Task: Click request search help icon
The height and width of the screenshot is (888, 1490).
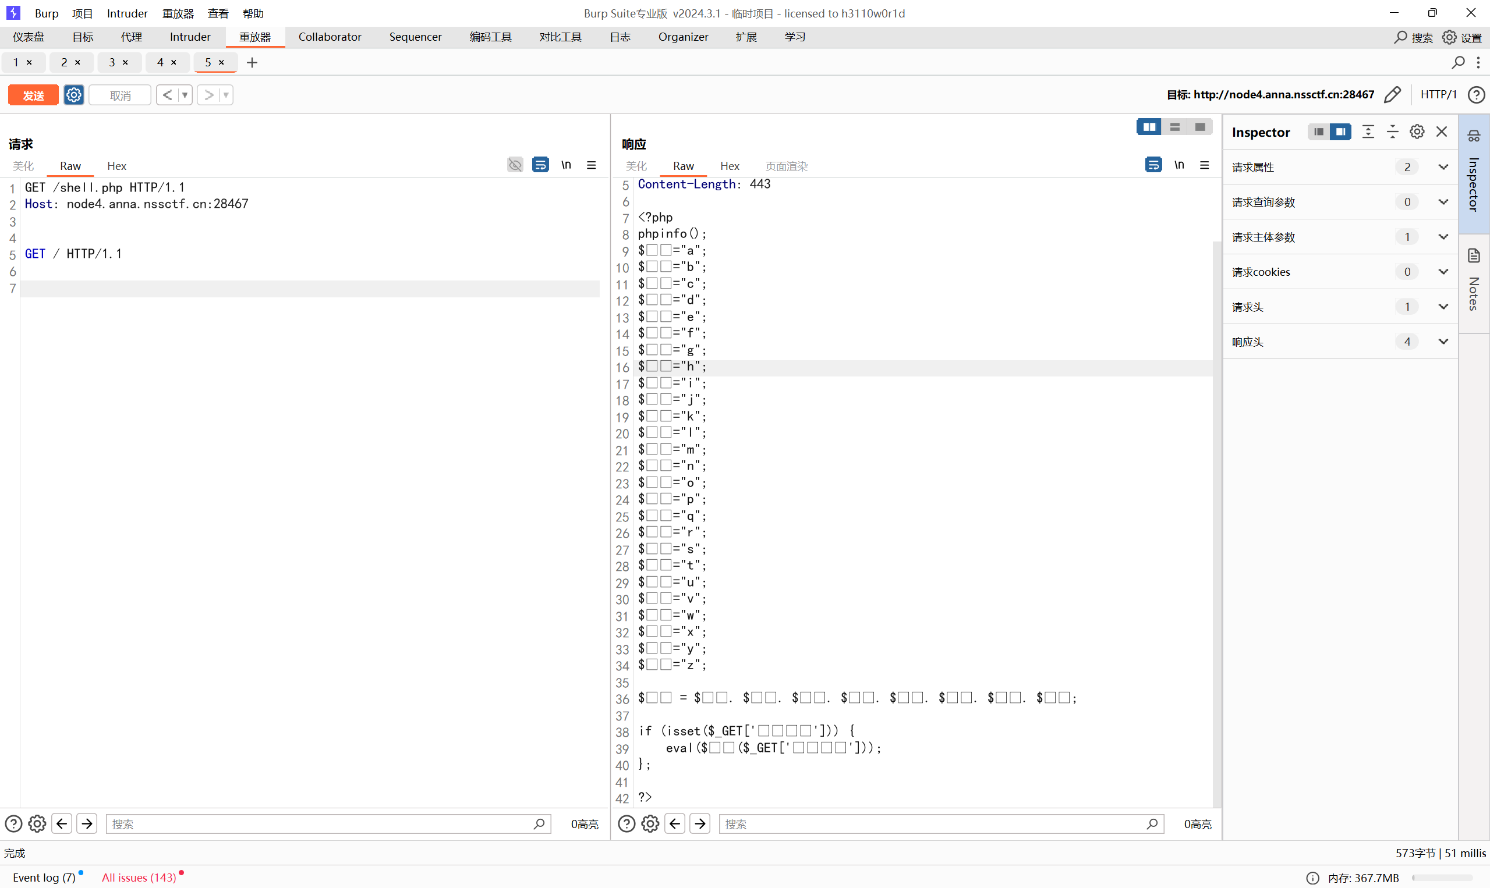Action: (13, 824)
